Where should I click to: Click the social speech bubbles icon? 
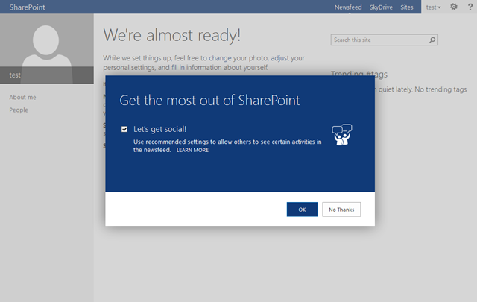pos(342,134)
